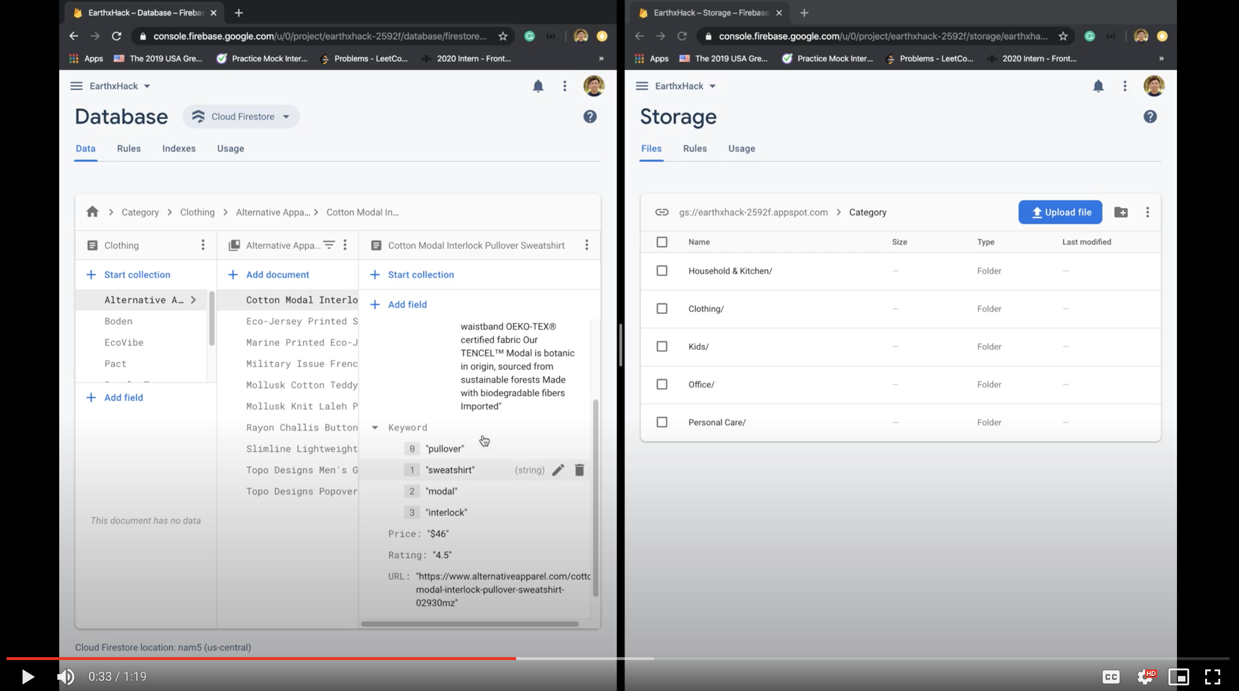Expand EarthxHack project dropdown in Storage window
The width and height of the screenshot is (1239, 691).
[x=713, y=86]
